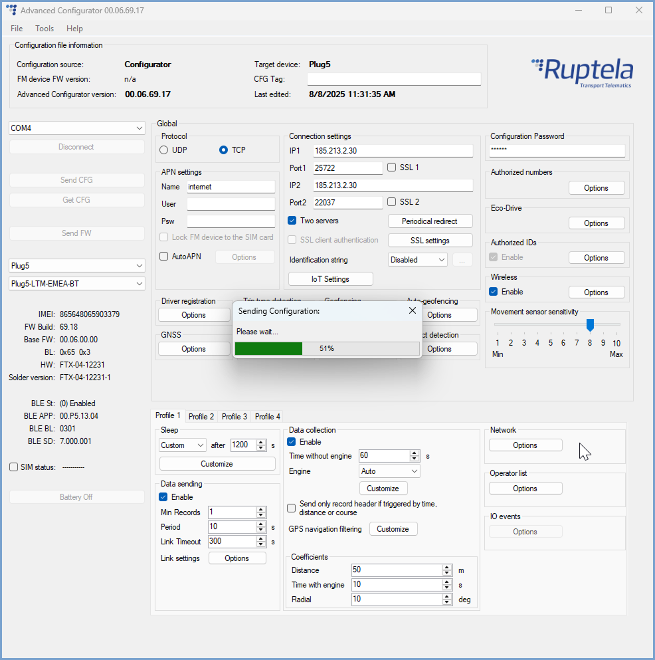
Task: Decrease the Min Records value
Action: 261,515
